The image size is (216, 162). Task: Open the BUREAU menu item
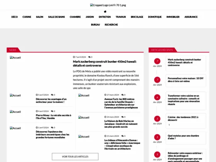tap(95, 25)
